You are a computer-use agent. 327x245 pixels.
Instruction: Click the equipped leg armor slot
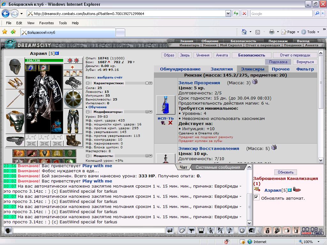73,121
